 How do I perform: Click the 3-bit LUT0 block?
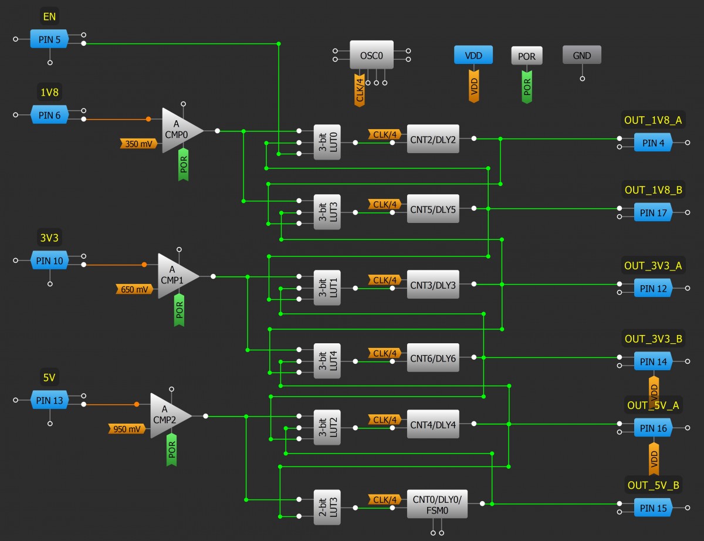point(327,142)
